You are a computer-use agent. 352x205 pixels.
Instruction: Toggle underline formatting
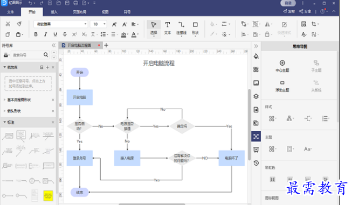coord(55,34)
